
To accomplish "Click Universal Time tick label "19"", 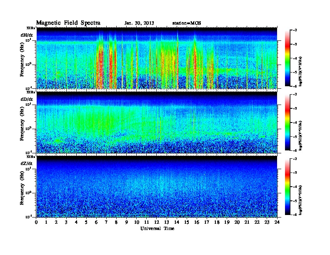I will (227, 222).
